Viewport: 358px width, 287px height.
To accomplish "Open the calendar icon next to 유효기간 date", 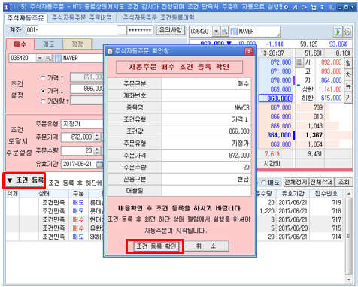I will point(99,164).
